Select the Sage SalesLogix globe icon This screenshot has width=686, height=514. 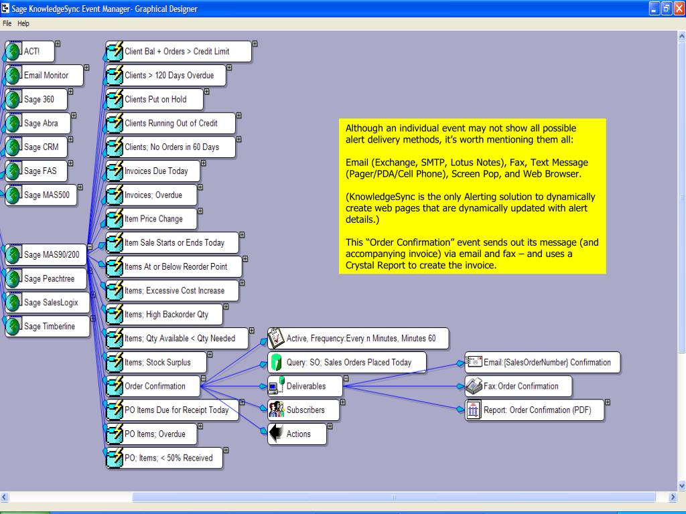14,303
